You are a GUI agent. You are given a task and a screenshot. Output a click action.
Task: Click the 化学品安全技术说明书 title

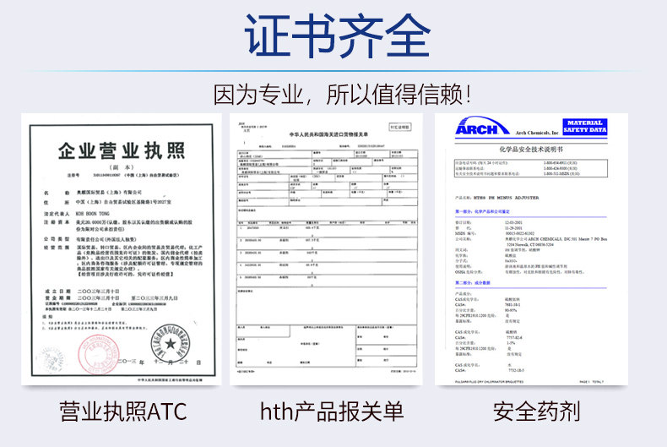(531, 150)
